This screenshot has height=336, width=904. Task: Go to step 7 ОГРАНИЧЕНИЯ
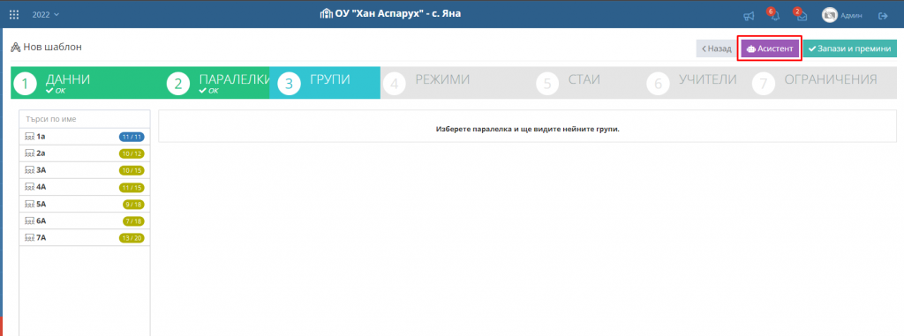click(823, 83)
